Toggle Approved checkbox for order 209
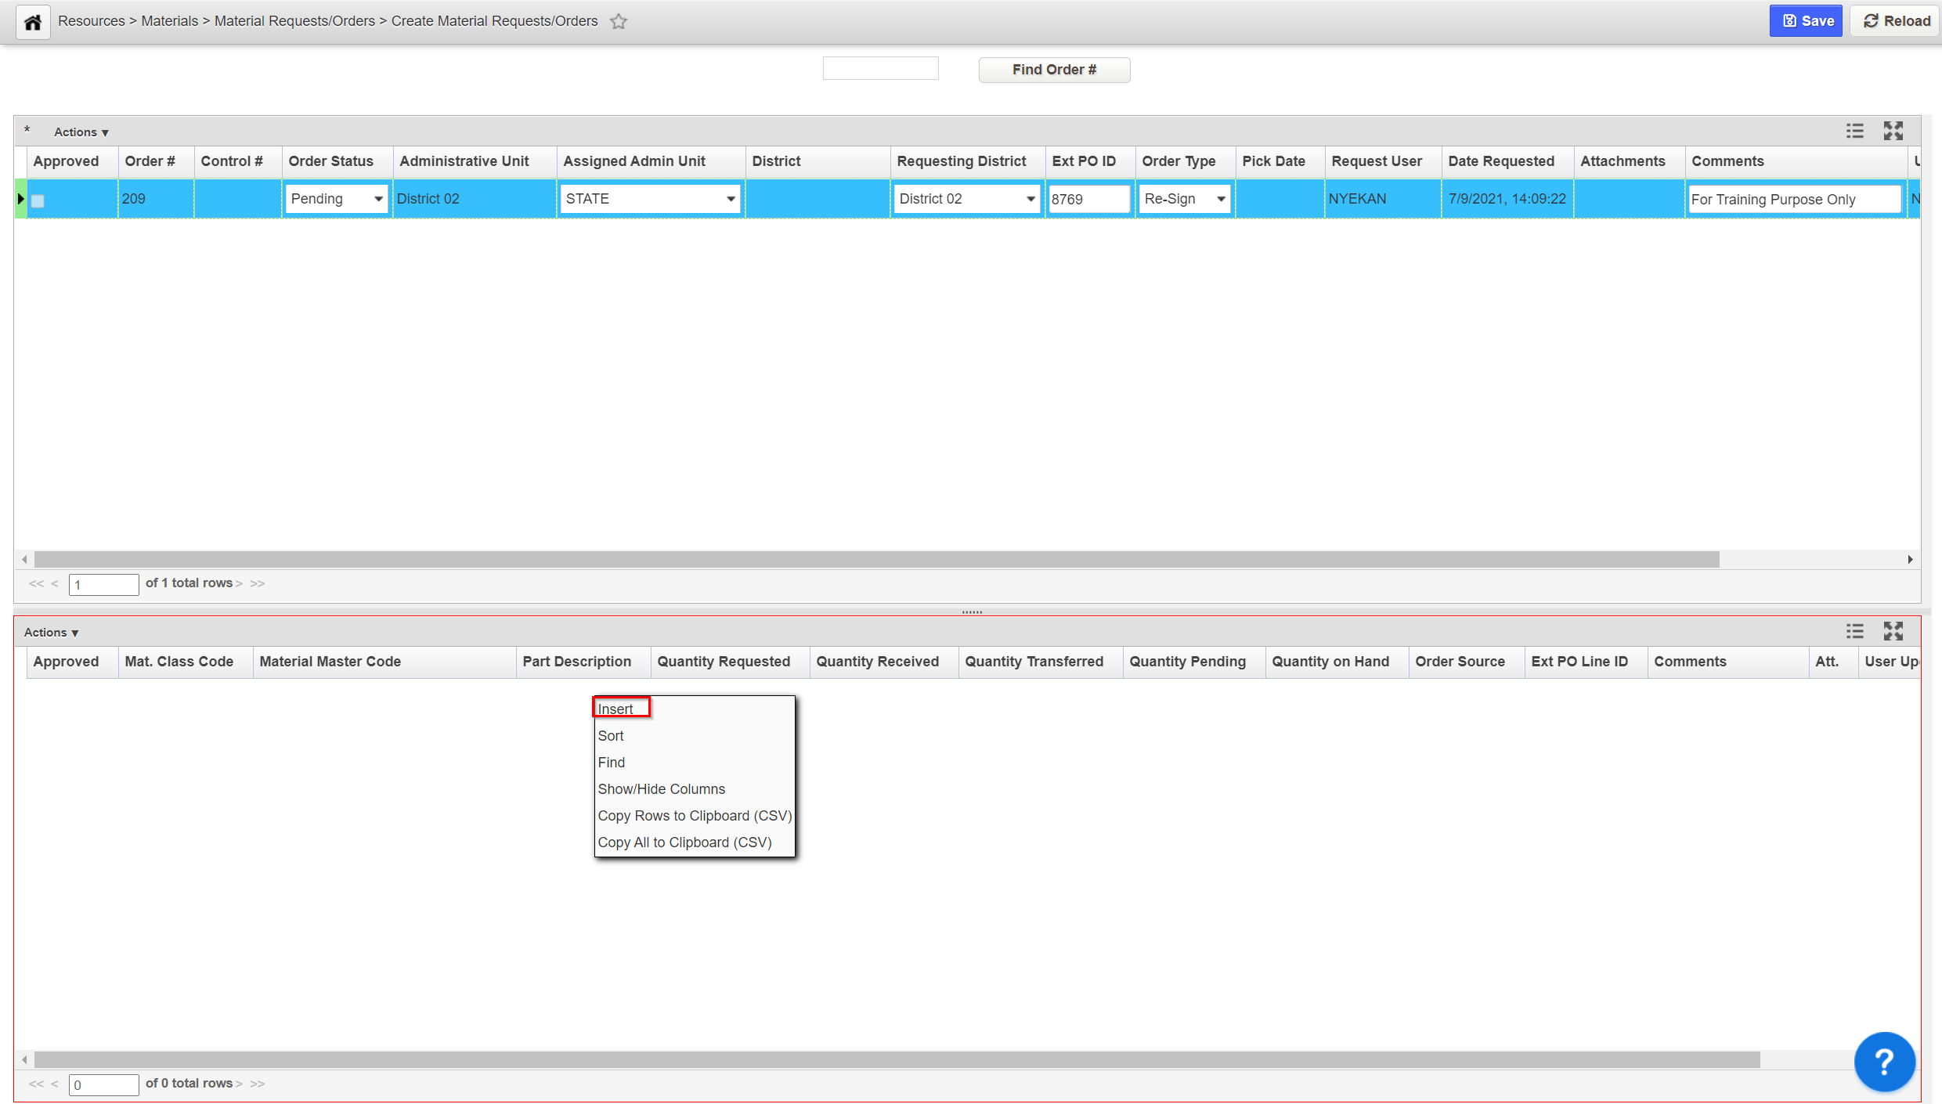This screenshot has width=1942, height=1104. point(38,200)
